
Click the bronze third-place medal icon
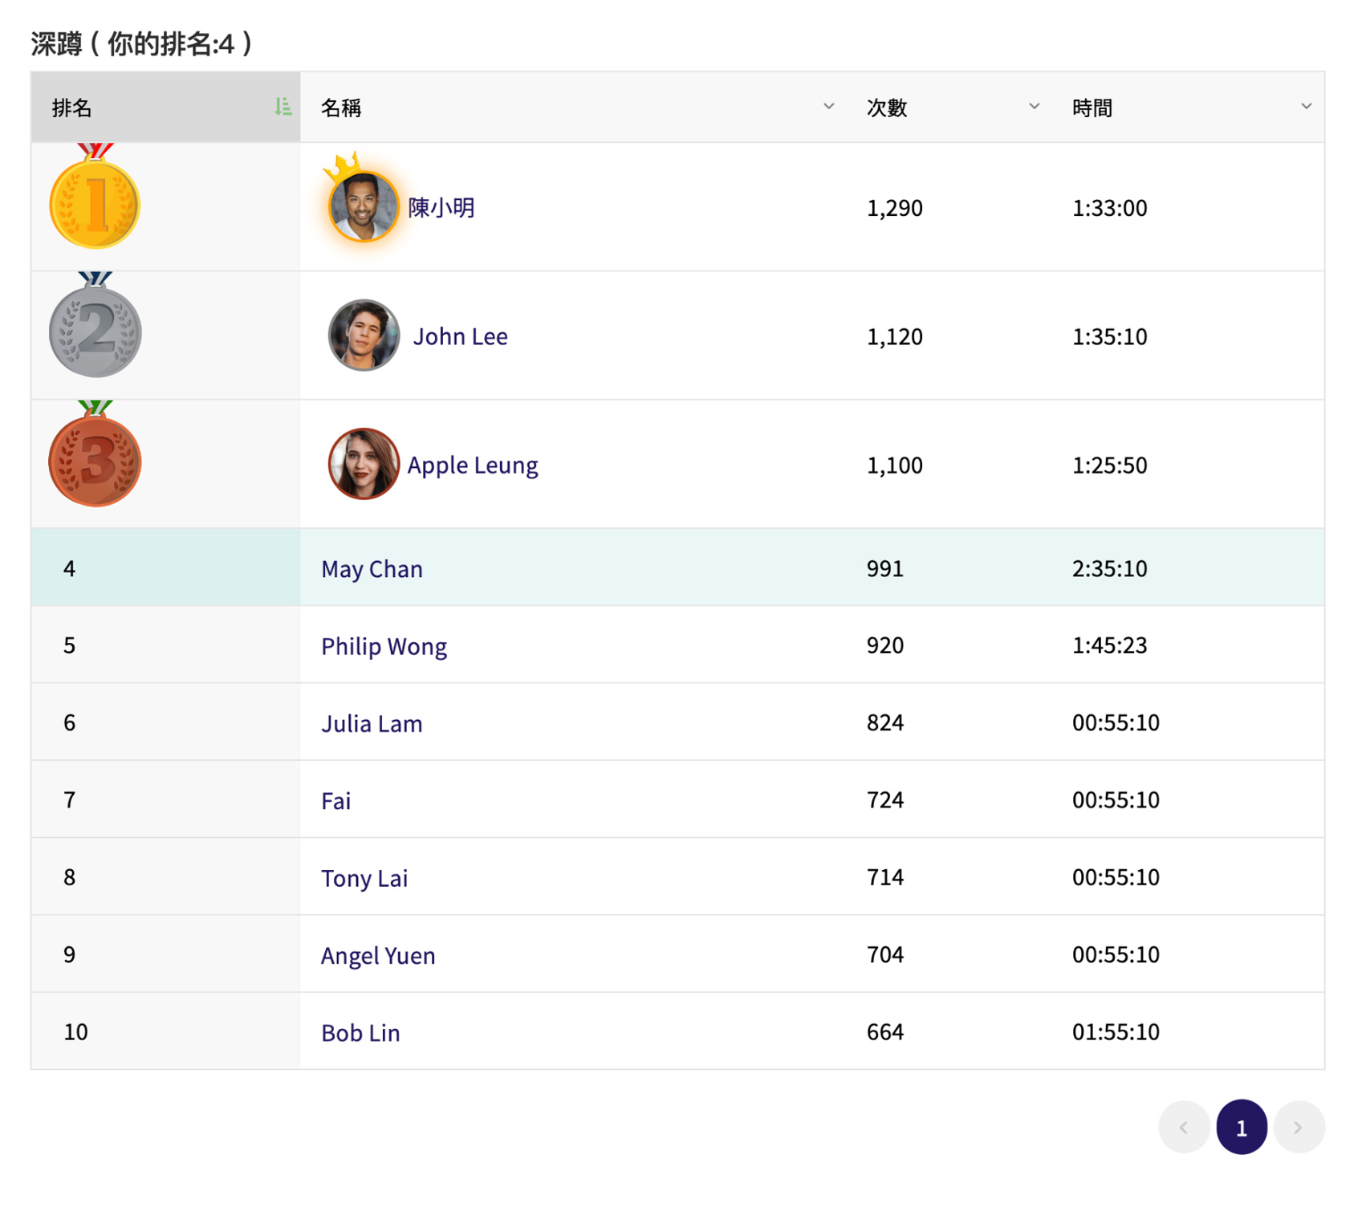point(95,461)
